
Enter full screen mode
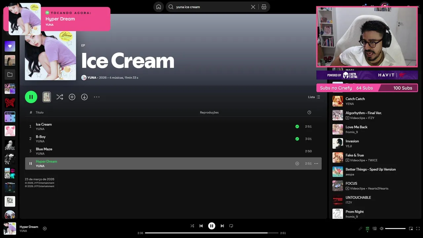418,228
